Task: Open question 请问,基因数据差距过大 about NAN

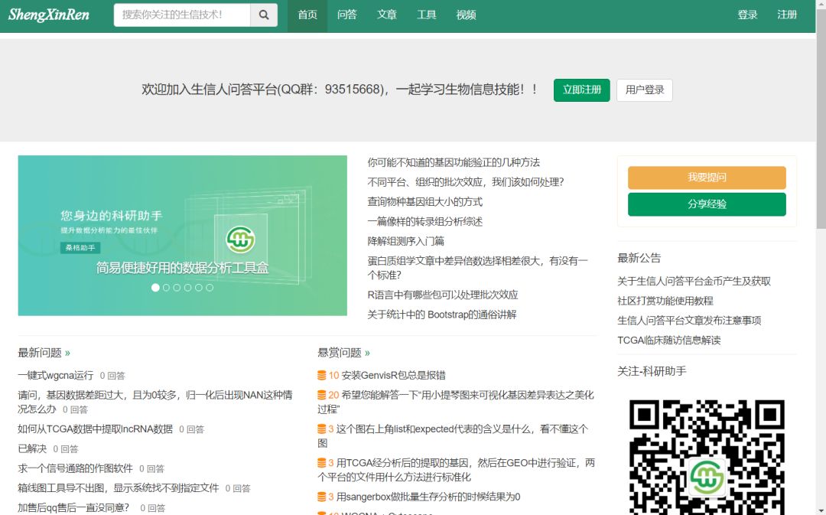Action: [154, 402]
